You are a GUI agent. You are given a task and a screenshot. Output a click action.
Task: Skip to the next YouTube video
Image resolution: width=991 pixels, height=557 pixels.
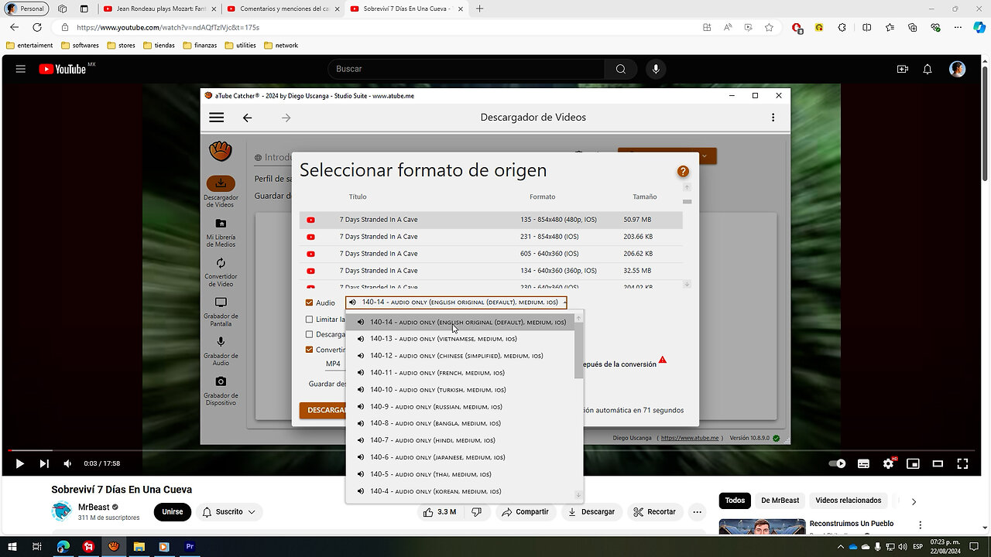(44, 463)
